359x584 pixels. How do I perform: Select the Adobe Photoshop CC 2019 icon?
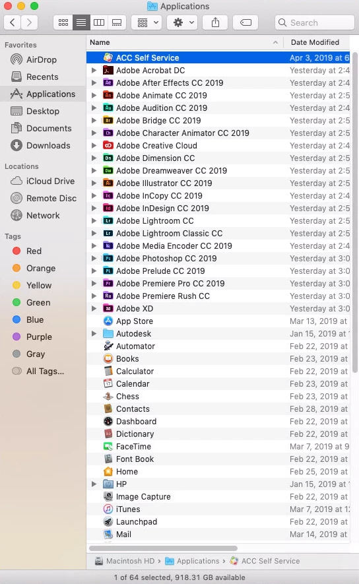coord(108,259)
